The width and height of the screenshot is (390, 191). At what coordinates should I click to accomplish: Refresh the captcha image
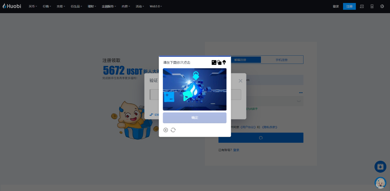click(x=173, y=130)
